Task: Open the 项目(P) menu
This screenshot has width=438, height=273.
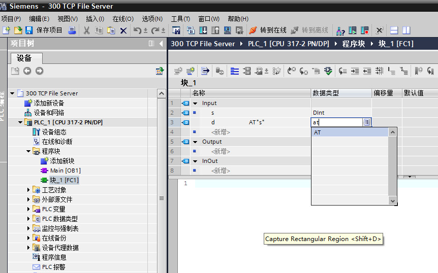Action: 11,19
